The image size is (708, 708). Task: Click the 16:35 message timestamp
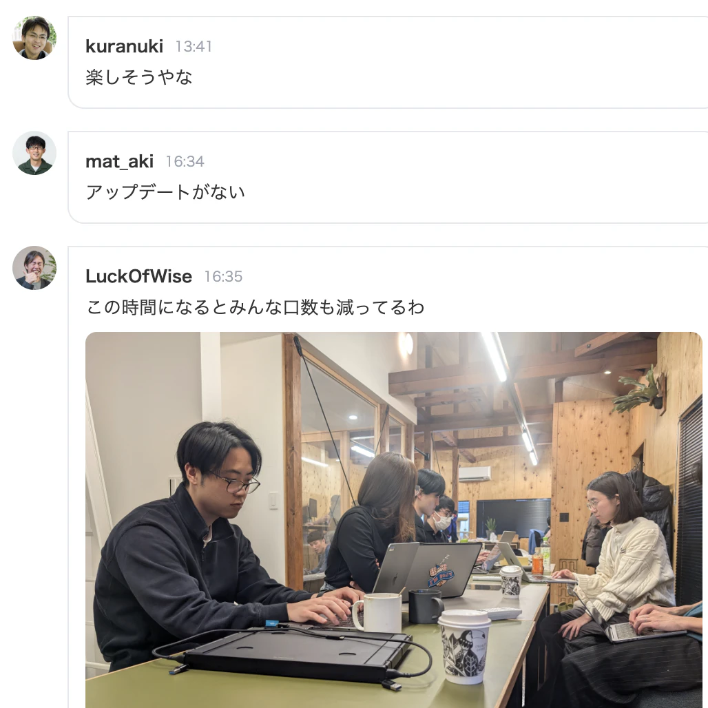(x=224, y=276)
